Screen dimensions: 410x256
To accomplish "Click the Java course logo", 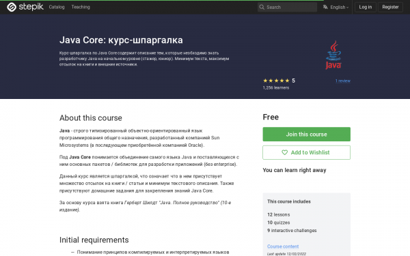I will [333, 55].
